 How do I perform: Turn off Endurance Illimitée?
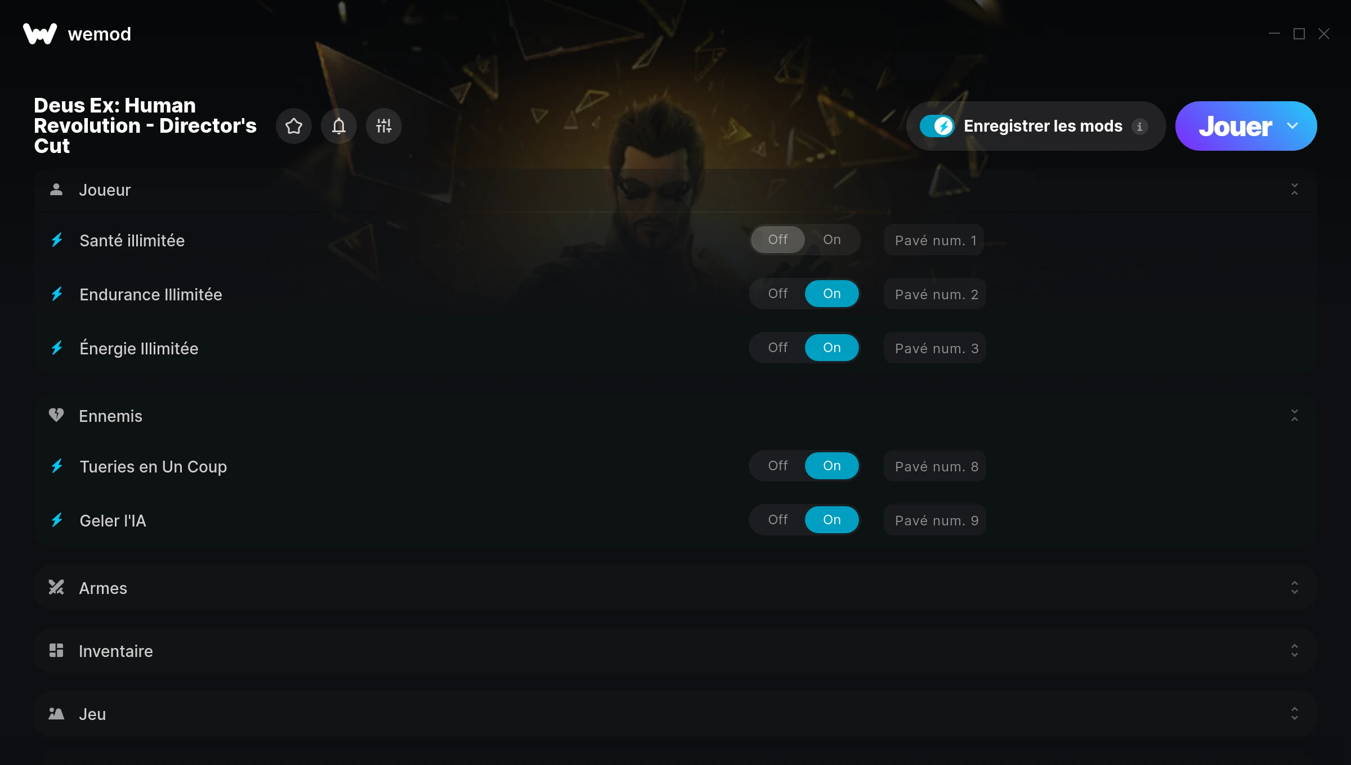click(778, 294)
